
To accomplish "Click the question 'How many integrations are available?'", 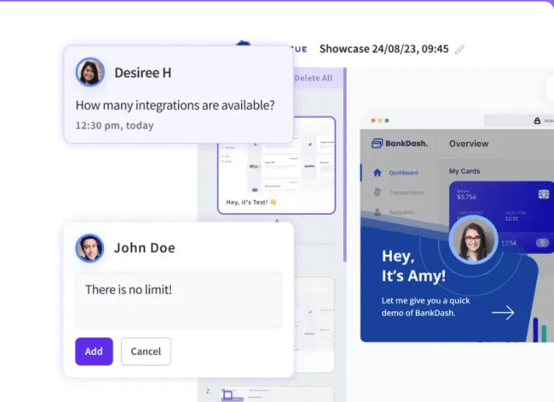I will tap(175, 106).
